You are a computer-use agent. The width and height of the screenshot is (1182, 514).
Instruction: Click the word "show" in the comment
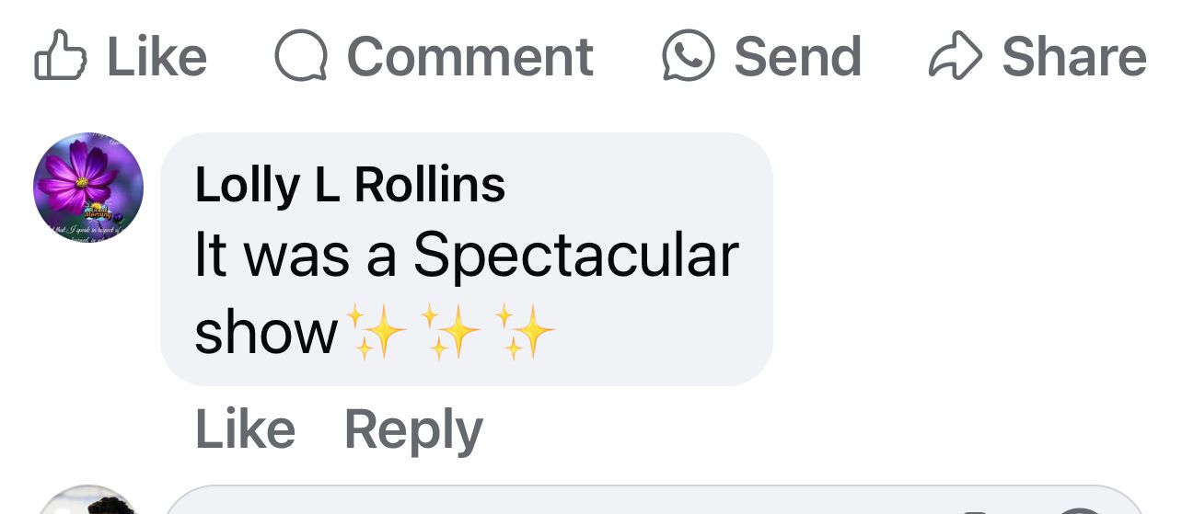coord(266,331)
